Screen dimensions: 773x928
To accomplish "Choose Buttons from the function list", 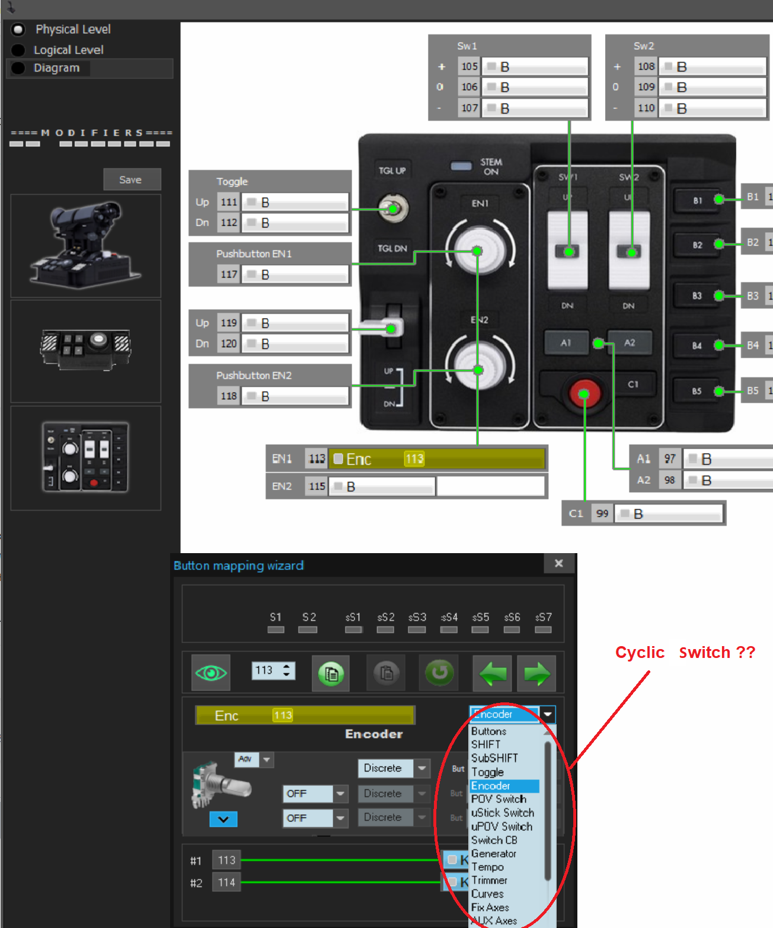I will (488, 731).
